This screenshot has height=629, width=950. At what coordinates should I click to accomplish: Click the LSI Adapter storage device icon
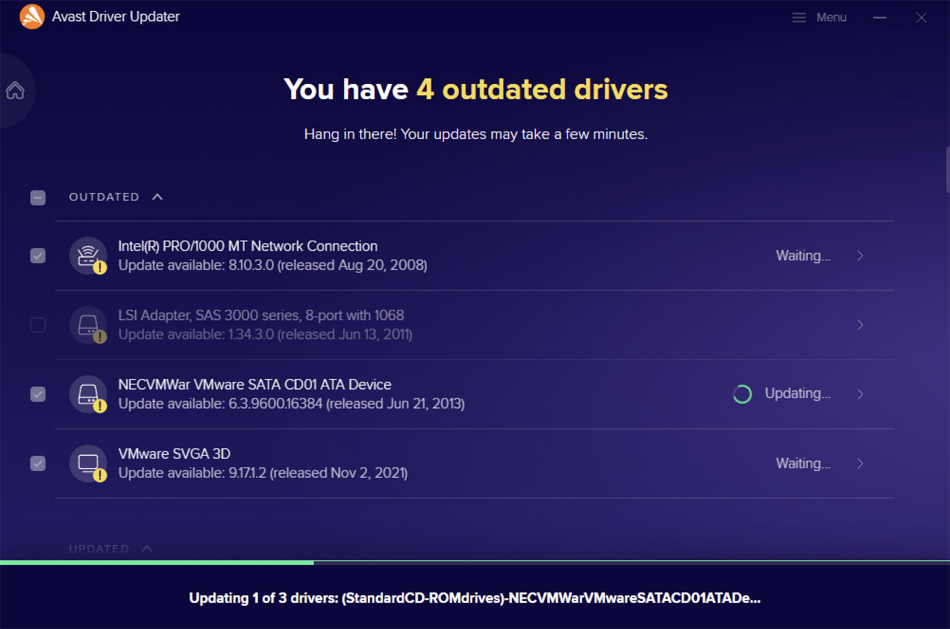88,325
